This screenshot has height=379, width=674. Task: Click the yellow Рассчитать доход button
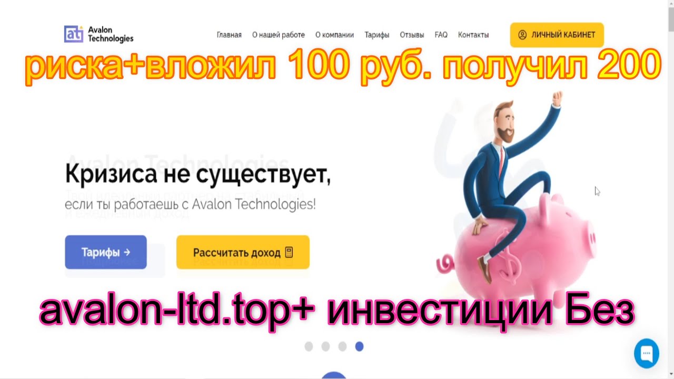coord(243,252)
